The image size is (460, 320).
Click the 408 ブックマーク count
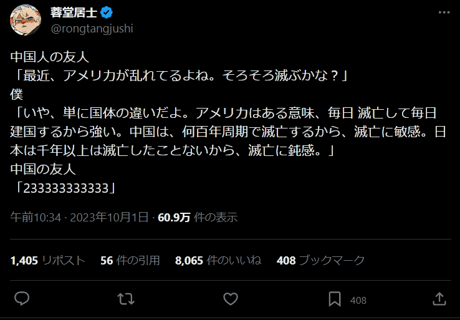[x=320, y=261]
